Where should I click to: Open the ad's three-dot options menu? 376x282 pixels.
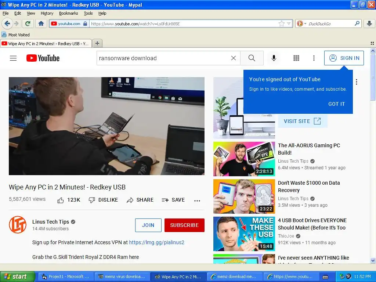pyautogui.click(x=357, y=82)
